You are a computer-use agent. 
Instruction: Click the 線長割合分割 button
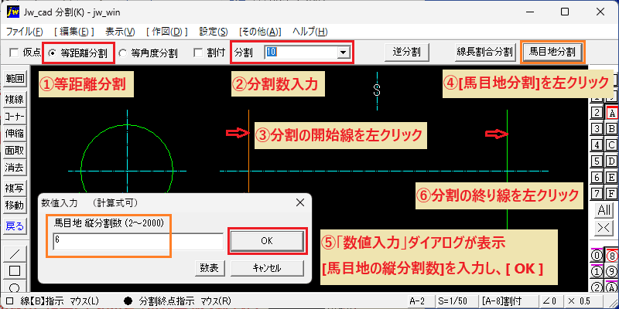point(485,52)
